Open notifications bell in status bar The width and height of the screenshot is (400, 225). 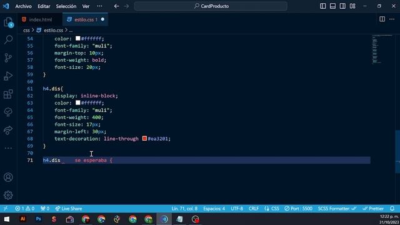coord(392,208)
